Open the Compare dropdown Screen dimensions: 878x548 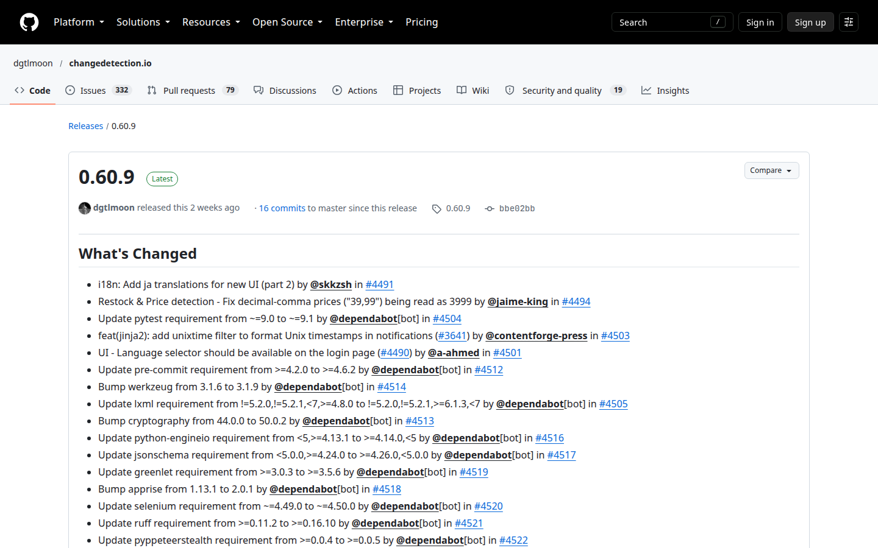[771, 170]
